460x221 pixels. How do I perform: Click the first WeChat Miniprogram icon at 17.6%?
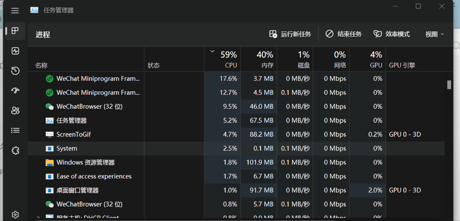[x=49, y=79]
